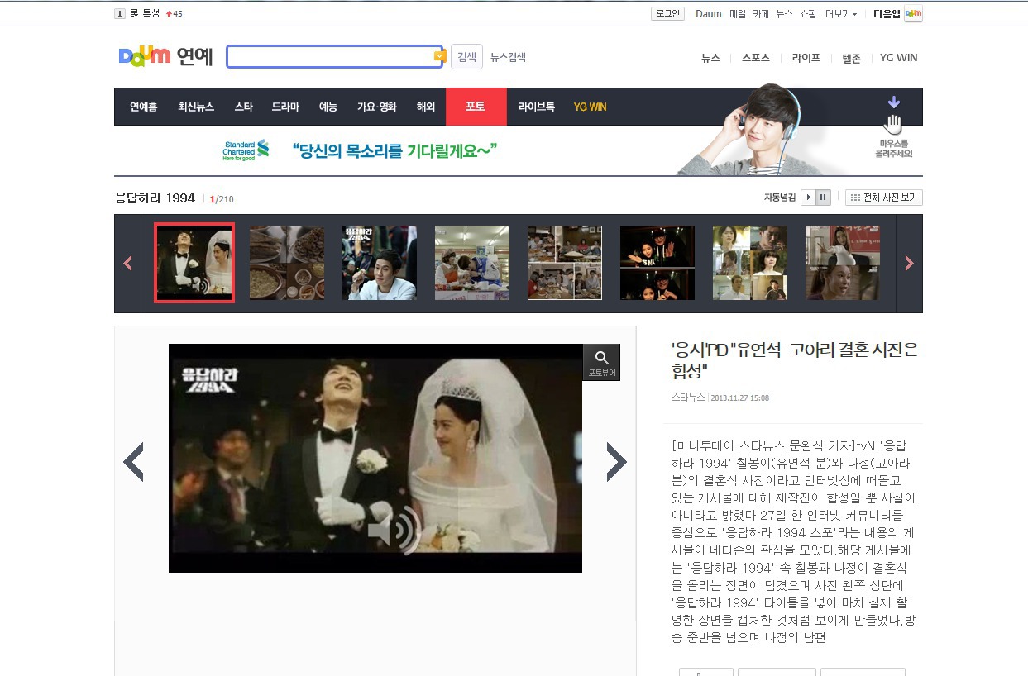Go to 메일 in top bar
The width and height of the screenshot is (1028, 676).
coord(737,14)
